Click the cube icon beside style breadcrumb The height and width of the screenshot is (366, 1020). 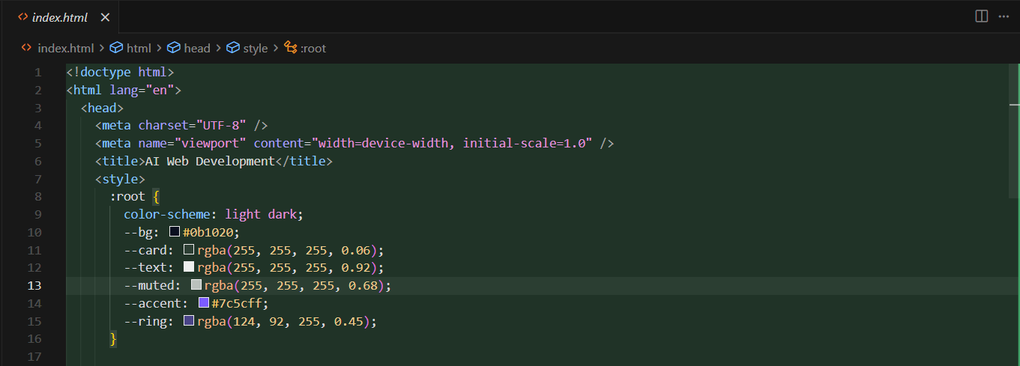[x=233, y=48]
